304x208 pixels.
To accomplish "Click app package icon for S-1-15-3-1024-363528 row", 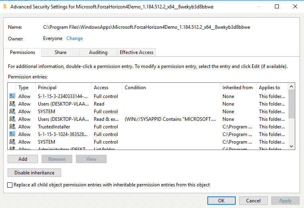I will coord(12,134).
